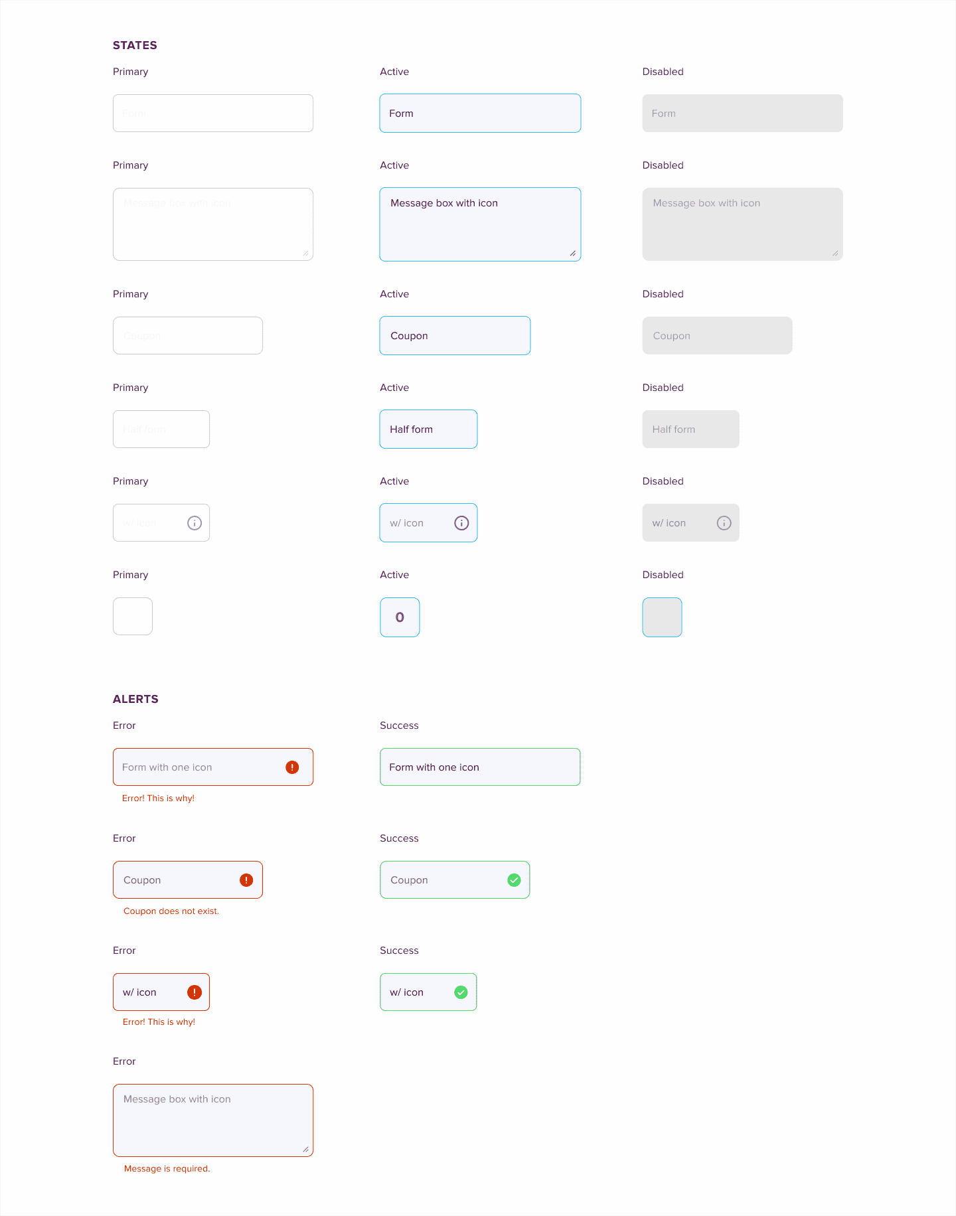Click the empty Primary small square field
Image resolution: width=956 pixels, height=1216 pixels.
(x=133, y=617)
